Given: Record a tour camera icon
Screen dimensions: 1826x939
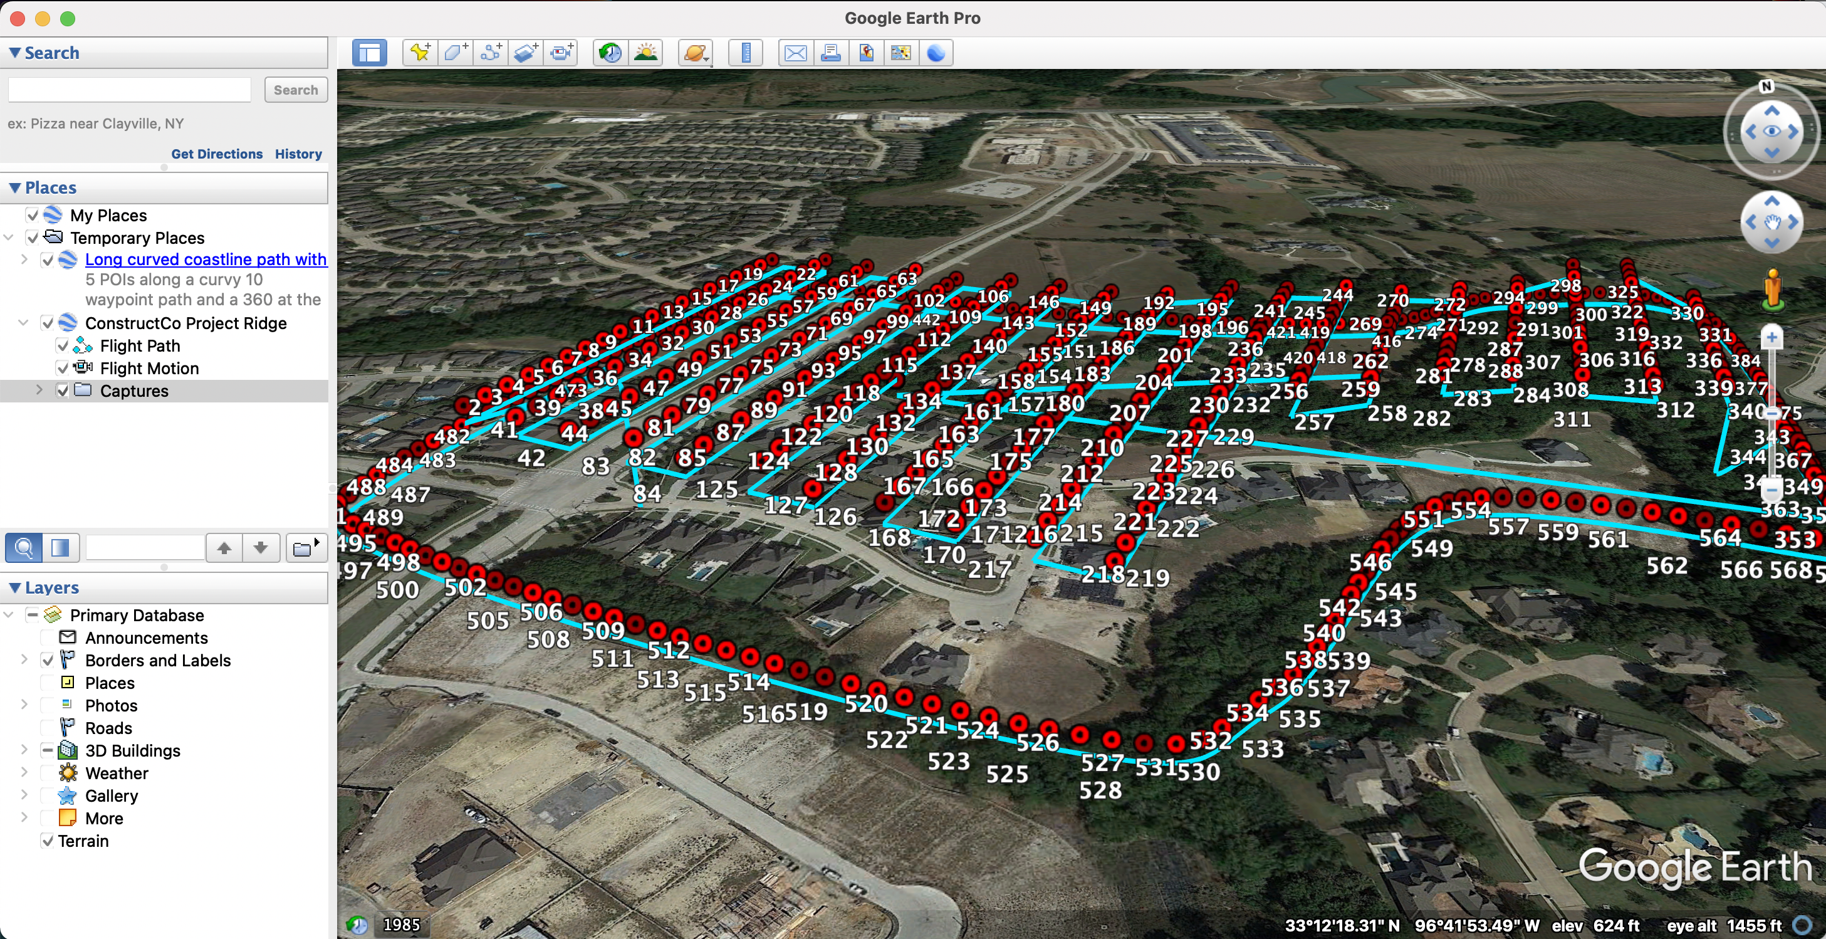Looking at the screenshot, I should pos(561,53).
